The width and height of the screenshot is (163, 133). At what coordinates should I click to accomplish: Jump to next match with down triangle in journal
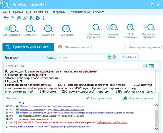[20, 103]
